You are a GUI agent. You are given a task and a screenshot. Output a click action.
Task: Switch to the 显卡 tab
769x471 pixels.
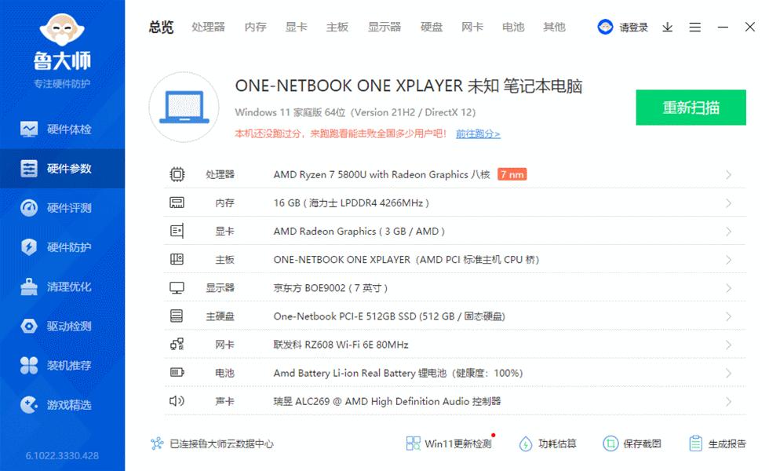pos(295,26)
